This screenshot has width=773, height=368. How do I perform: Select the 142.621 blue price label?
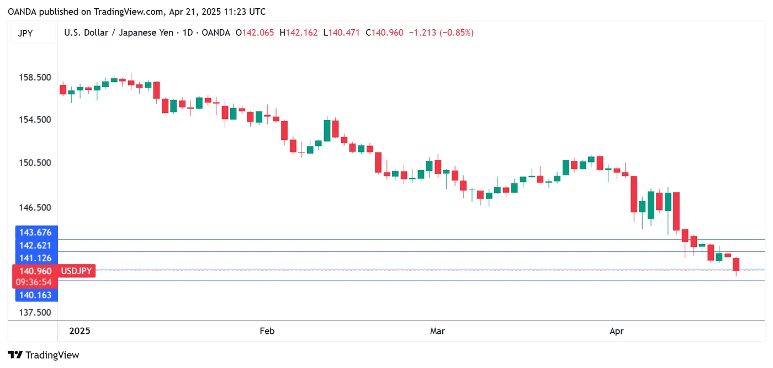(x=35, y=245)
